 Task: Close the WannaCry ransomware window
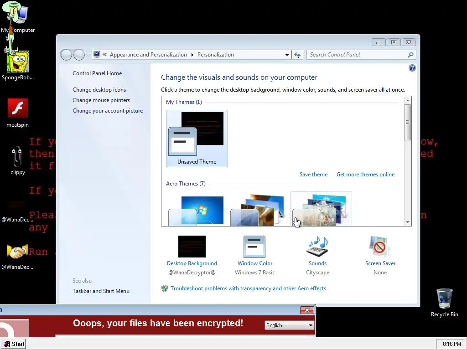click(307, 310)
